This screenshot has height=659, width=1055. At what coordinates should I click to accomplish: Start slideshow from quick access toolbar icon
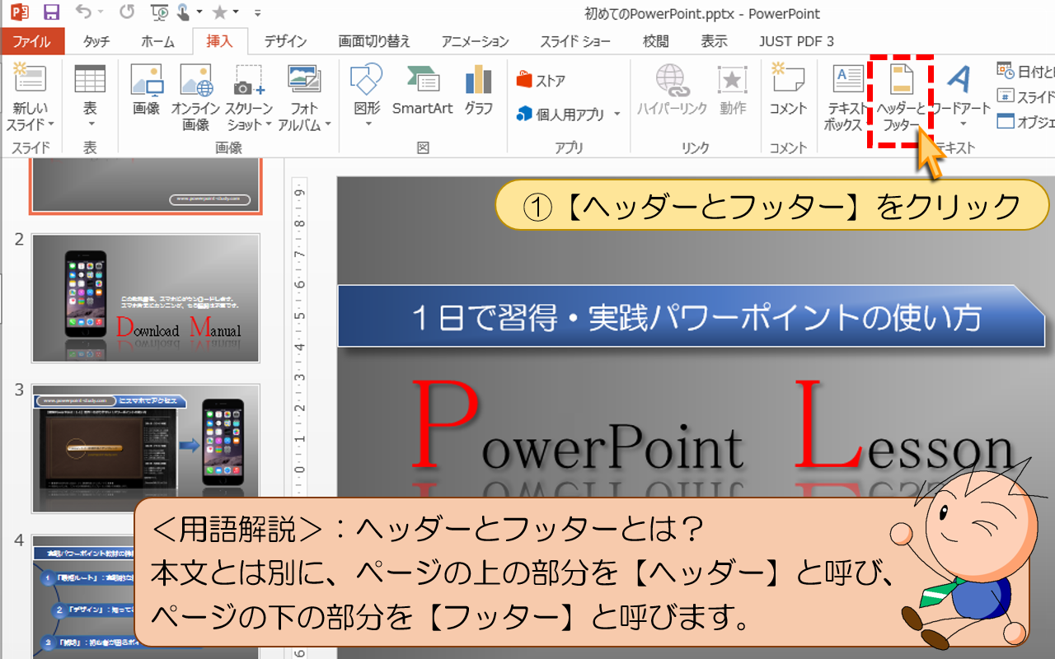click(161, 12)
